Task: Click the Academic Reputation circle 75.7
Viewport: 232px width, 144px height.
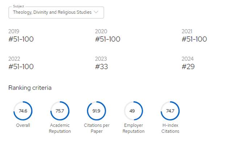Action: [60, 111]
